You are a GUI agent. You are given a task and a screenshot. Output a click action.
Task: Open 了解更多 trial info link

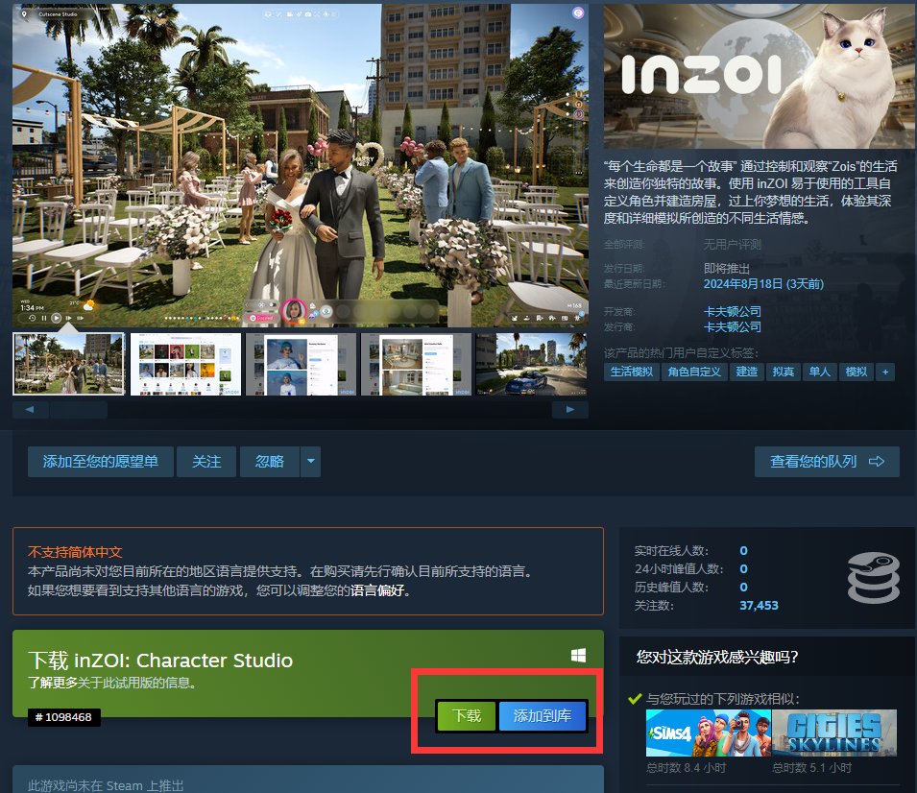[x=53, y=683]
